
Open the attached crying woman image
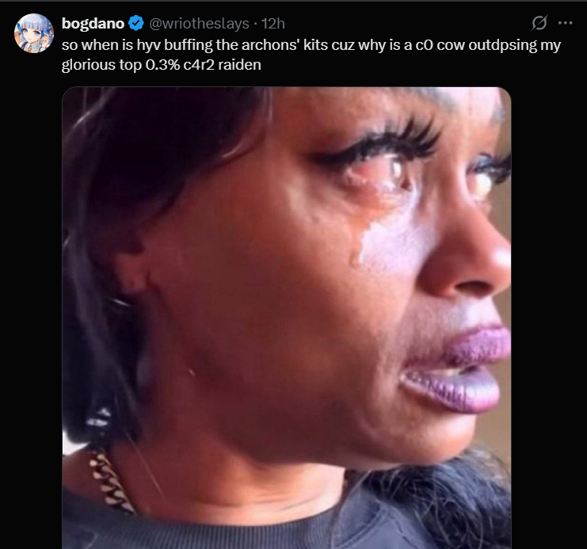[287, 318]
